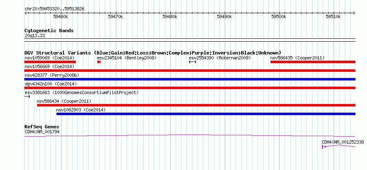Click the ruler's right arrowhead
The height and width of the screenshot is (170, 367).
[x=354, y=13]
